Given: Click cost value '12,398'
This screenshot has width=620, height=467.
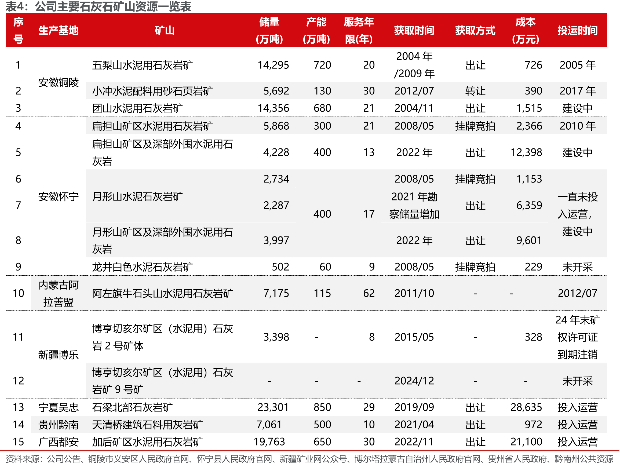Looking at the screenshot, I should [526, 152].
